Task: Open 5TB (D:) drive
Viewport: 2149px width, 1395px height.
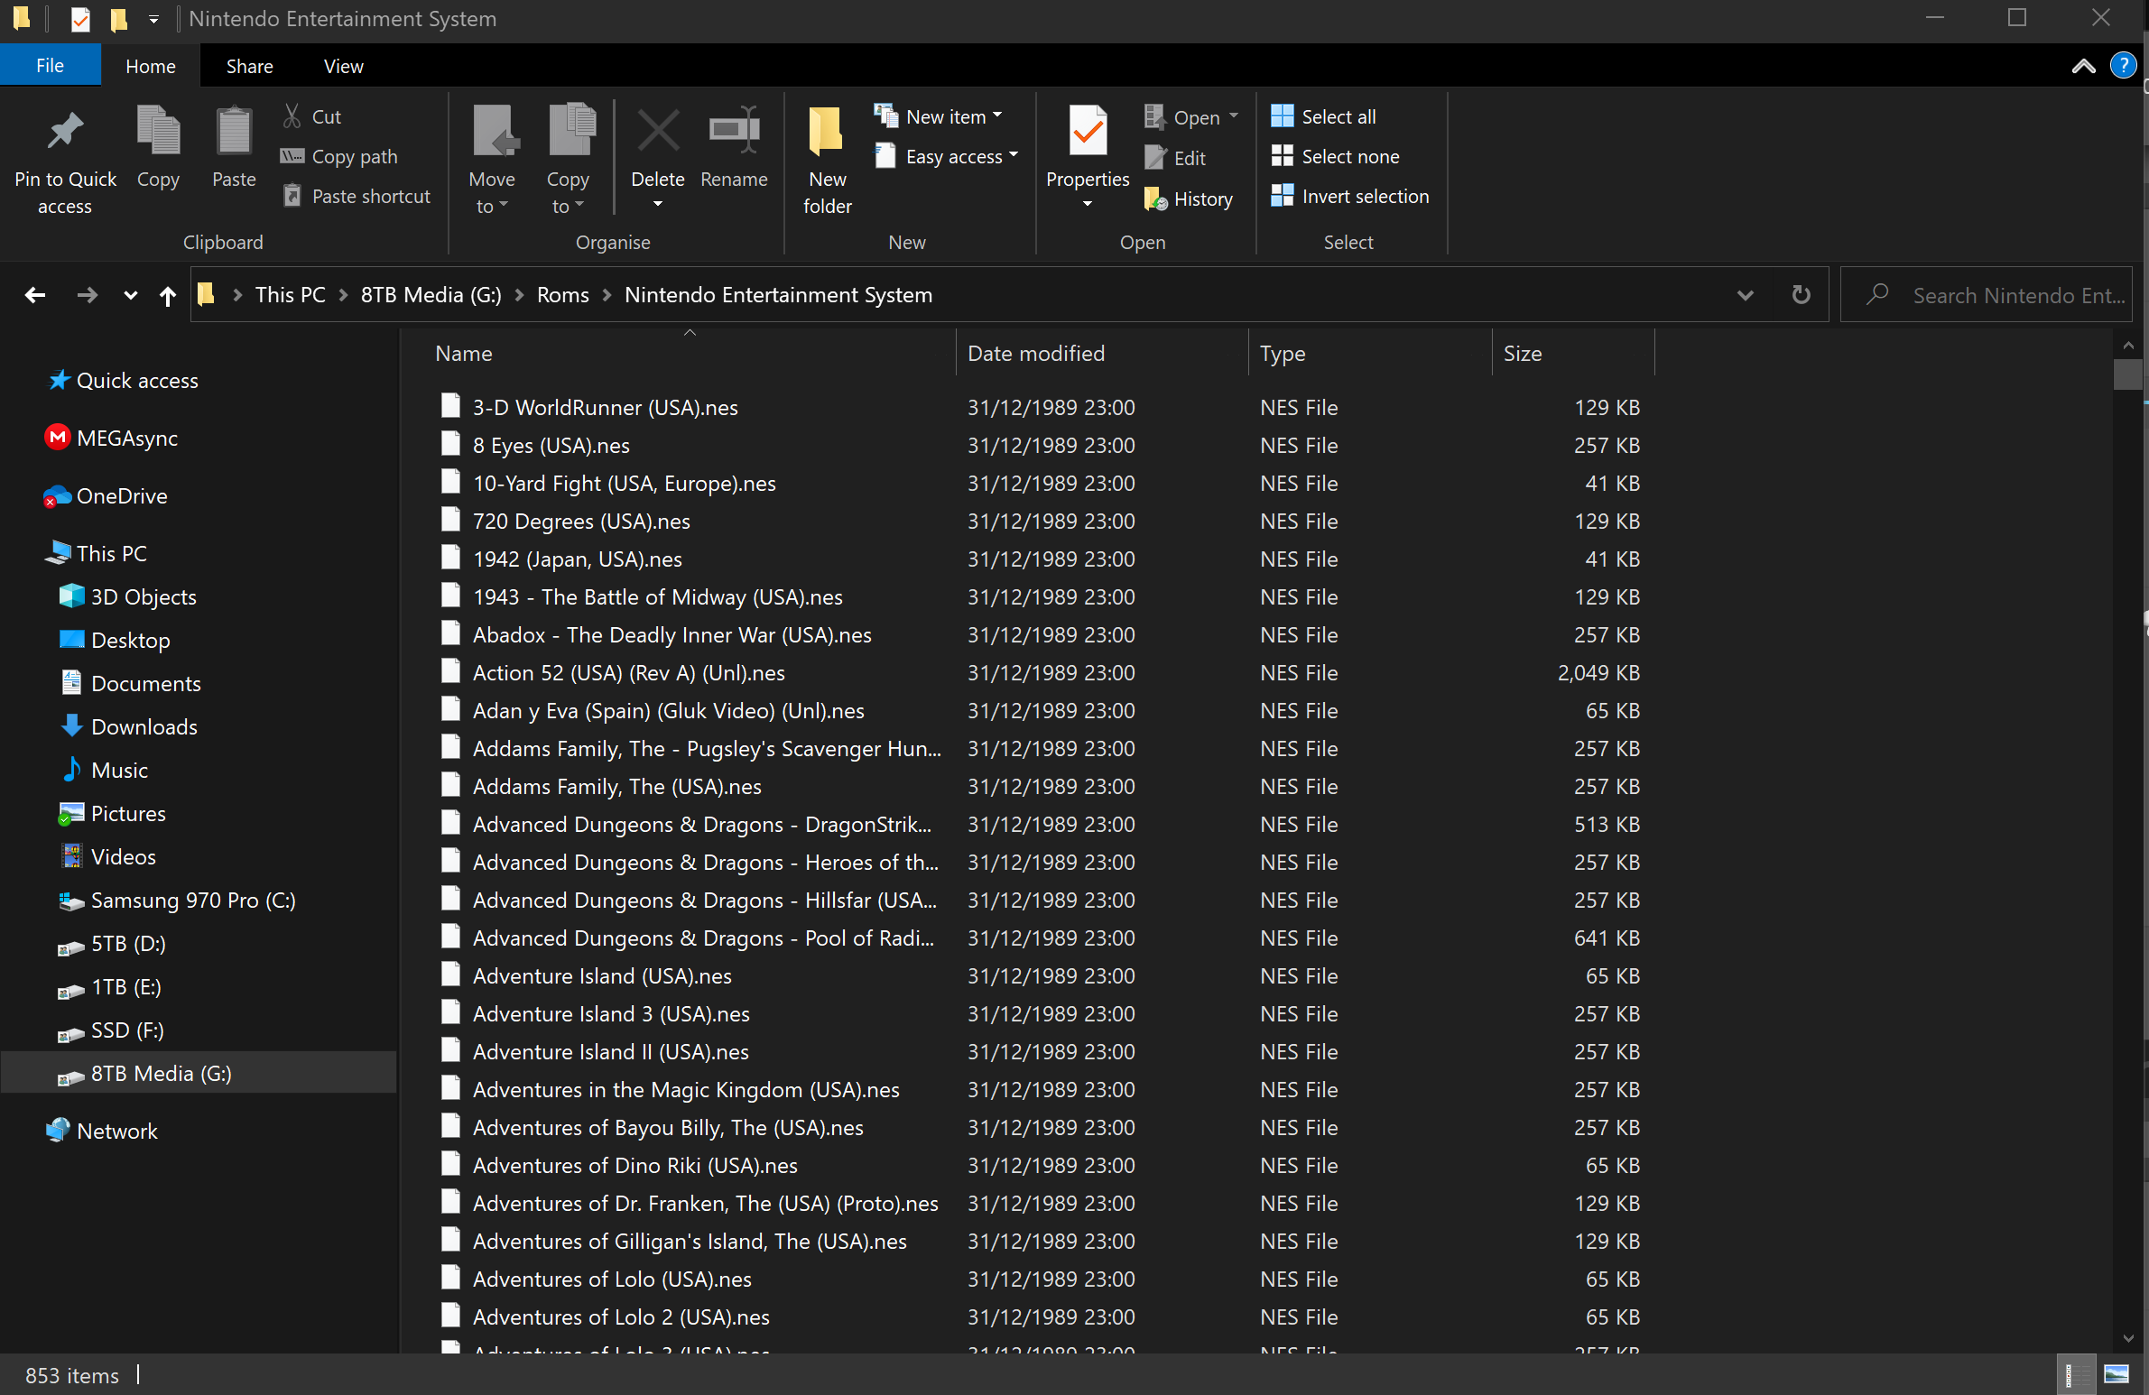Action: (x=112, y=944)
